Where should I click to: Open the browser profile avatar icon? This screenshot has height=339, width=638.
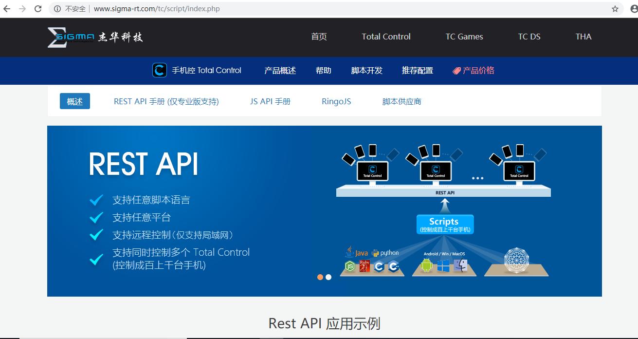(635, 9)
